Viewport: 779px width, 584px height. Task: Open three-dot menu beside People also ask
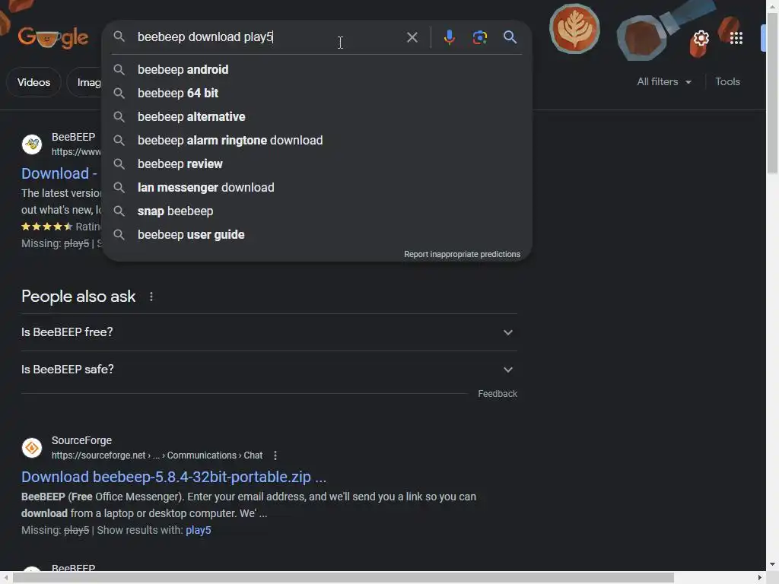pyautogui.click(x=151, y=297)
